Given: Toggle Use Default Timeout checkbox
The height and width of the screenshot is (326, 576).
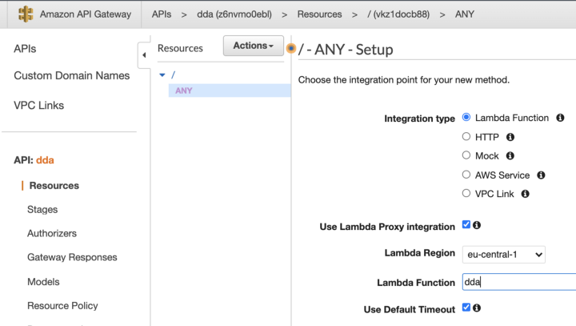Looking at the screenshot, I should coord(466,308).
